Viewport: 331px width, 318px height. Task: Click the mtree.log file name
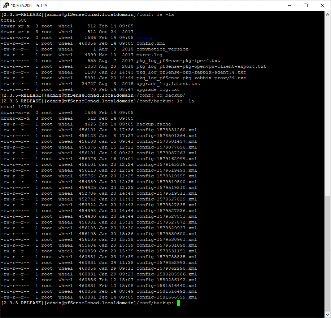pyautogui.click(x=149, y=55)
